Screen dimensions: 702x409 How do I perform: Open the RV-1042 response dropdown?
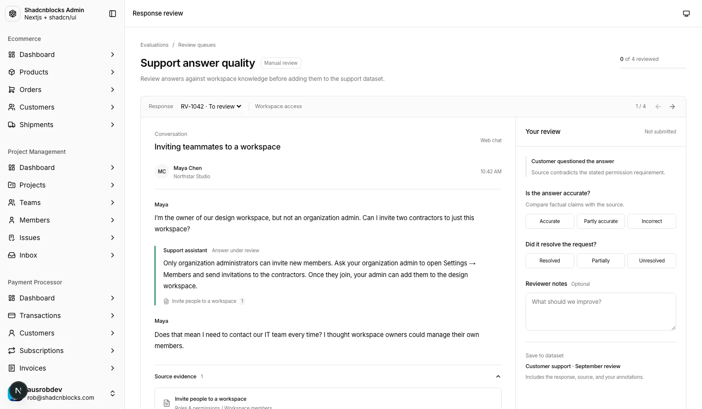[x=211, y=107]
